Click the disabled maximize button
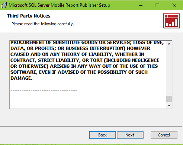Image resolution: width=183 pixels, height=145 pixels. point(157,5)
